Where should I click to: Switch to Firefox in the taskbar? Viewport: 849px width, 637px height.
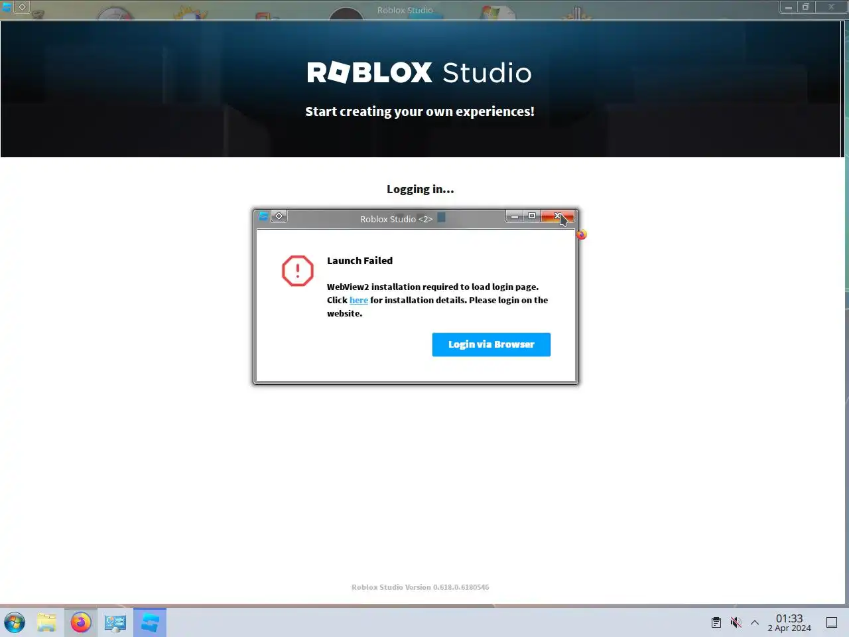[81, 622]
